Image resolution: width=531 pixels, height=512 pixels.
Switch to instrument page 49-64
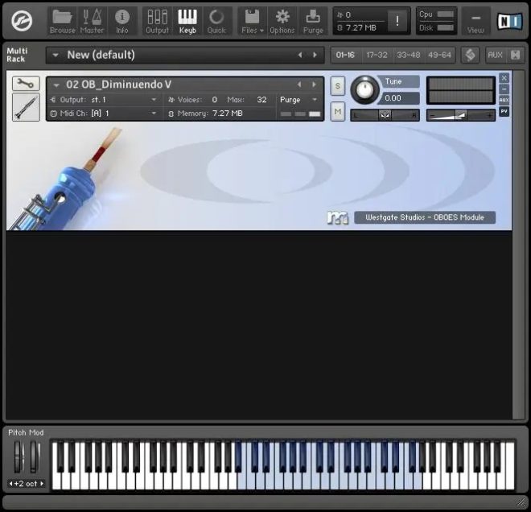click(x=439, y=55)
